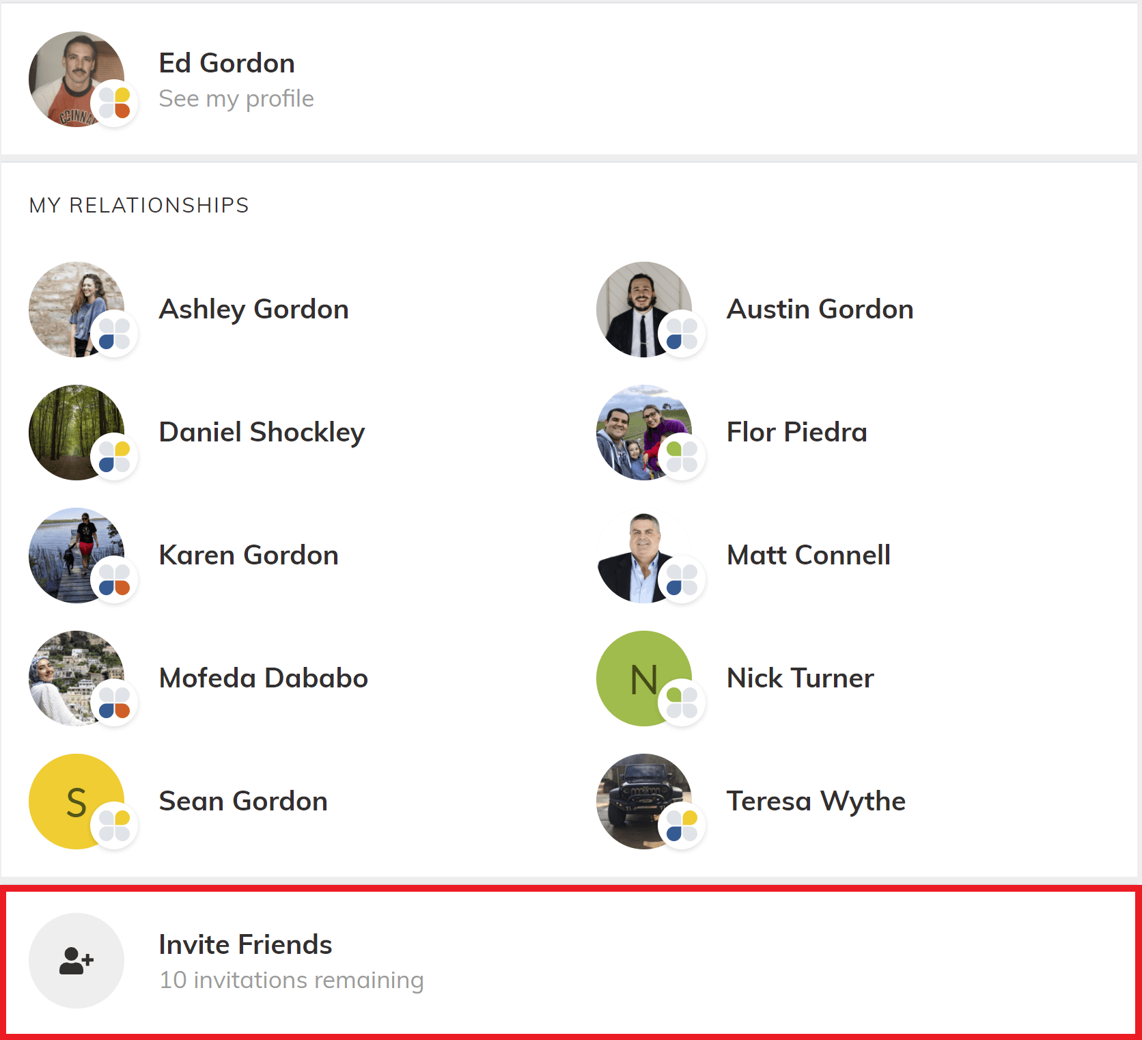
Task: Click personality badge on Ed Gordon's avatar
Action: point(115,103)
